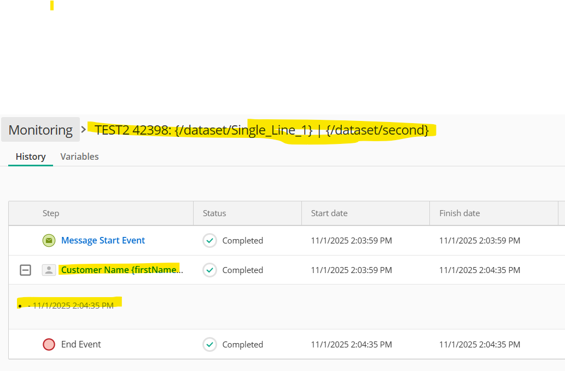Screen dimensions: 565x371
Task: Click the red End Event circle icon
Action: tap(49, 345)
